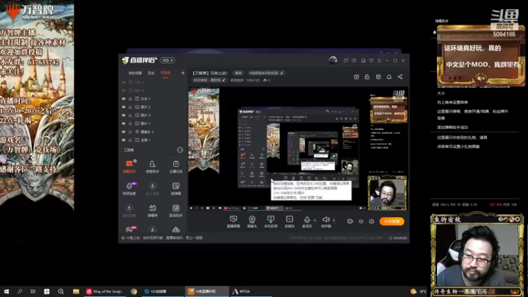Open the mail inbox icon in title bar
The height and width of the screenshot is (297, 528).
pos(346,61)
